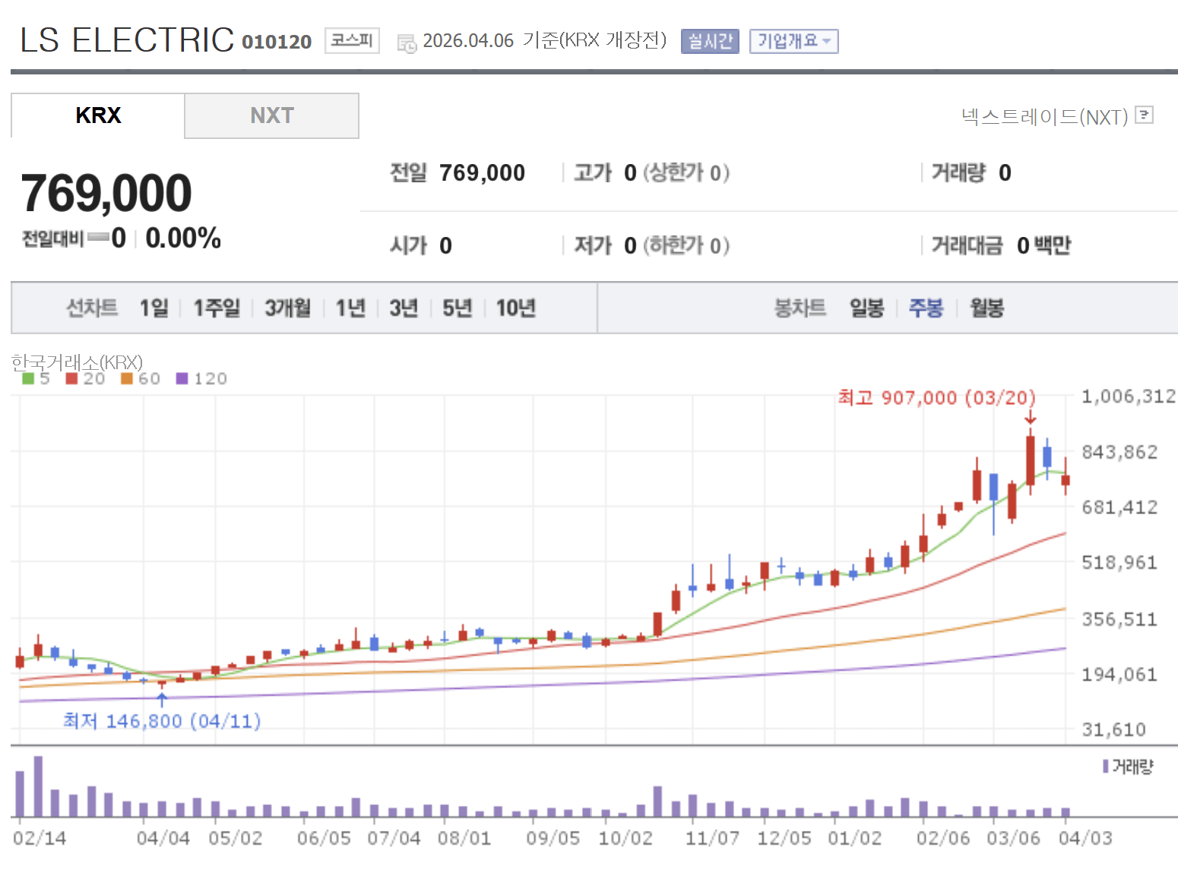Switch candle chart to 일봉
The width and height of the screenshot is (1178, 878).
click(866, 308)
